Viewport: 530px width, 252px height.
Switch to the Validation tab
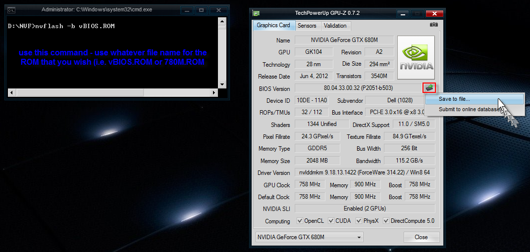point(335,26)
